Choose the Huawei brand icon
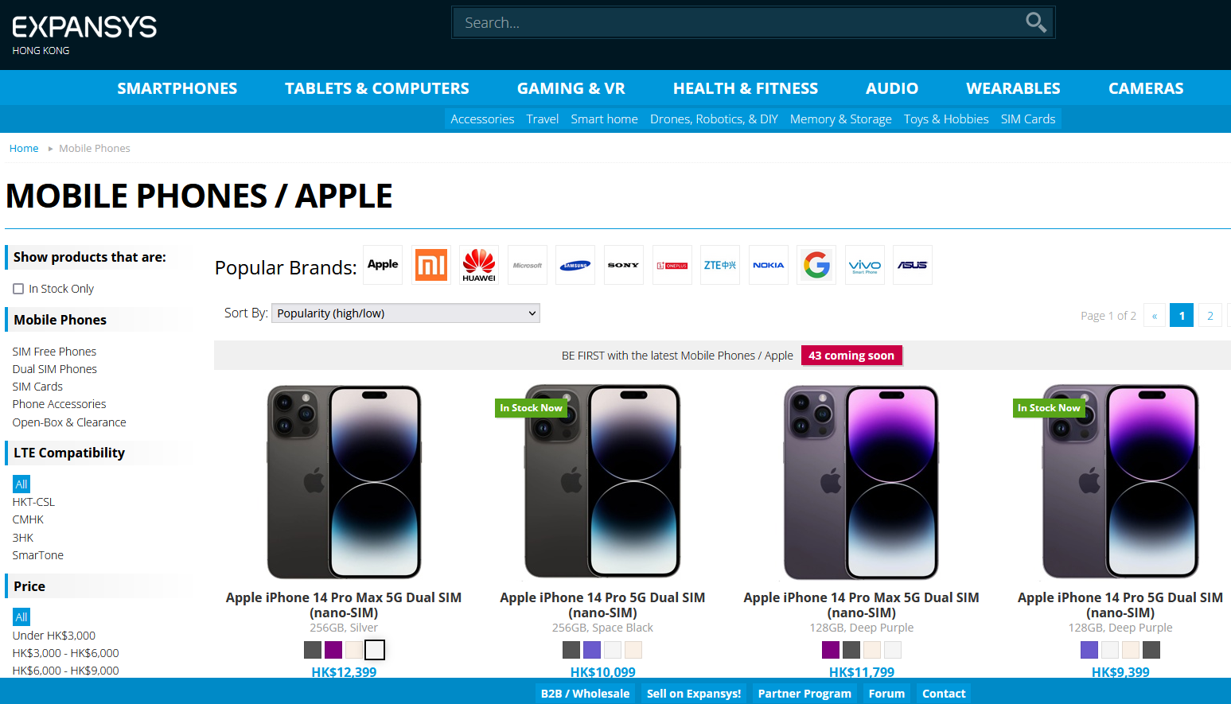 [479, 265]
